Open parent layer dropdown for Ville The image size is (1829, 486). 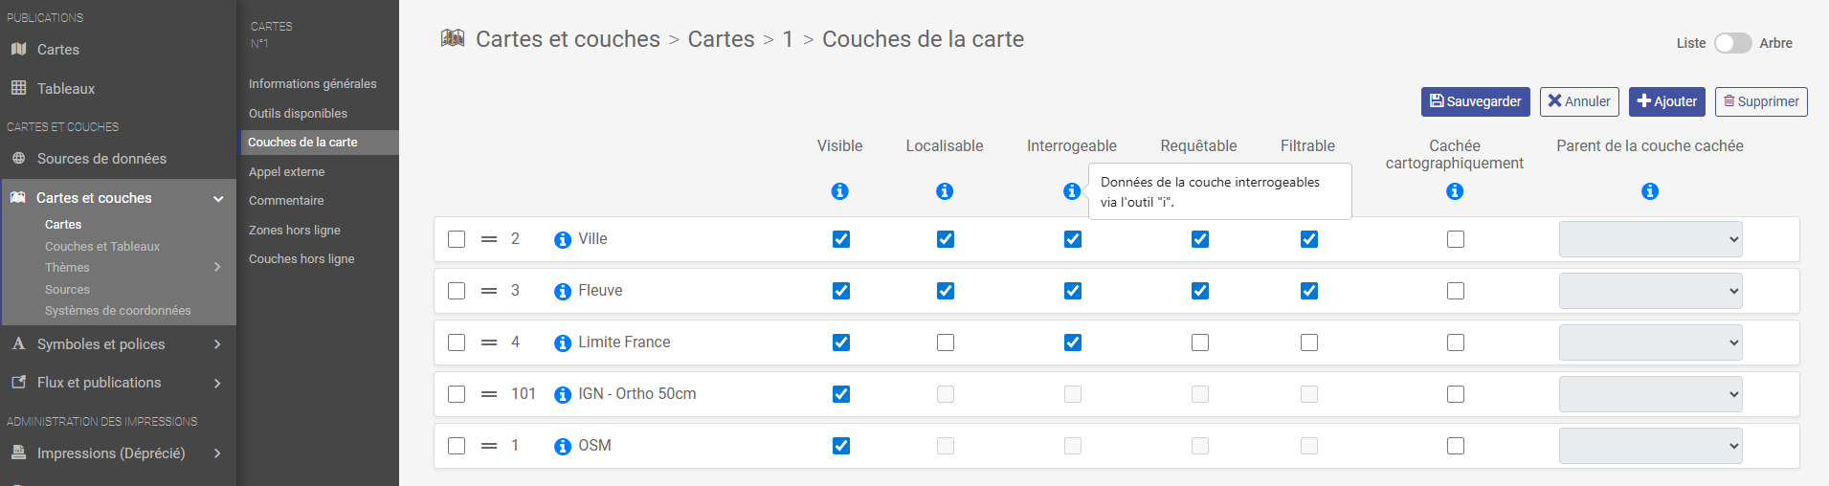pyautogui.click(x=1650, y=239)
